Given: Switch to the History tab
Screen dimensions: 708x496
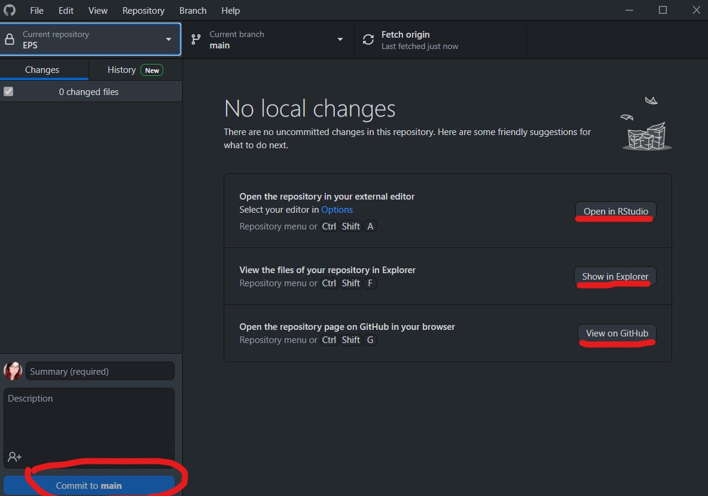Looking at the screenshot, I should coord(136,70).
